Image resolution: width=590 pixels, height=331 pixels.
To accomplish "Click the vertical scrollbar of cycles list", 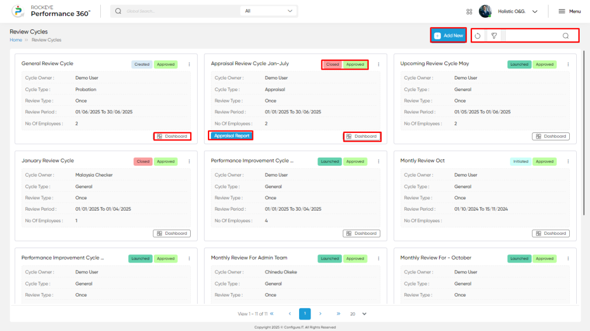I will (584, 132).
